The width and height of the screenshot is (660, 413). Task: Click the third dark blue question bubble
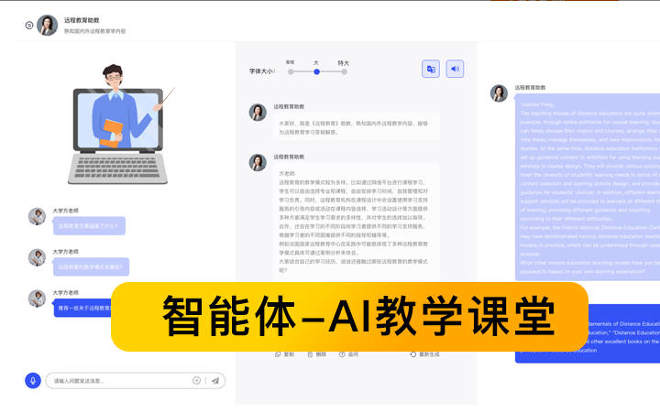point(84,308)
